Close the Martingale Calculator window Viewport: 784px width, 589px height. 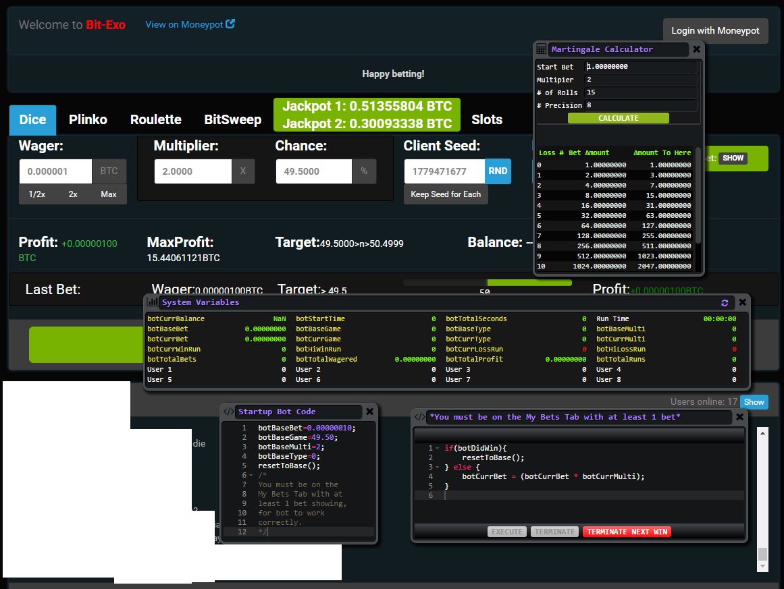coord(696,49)
